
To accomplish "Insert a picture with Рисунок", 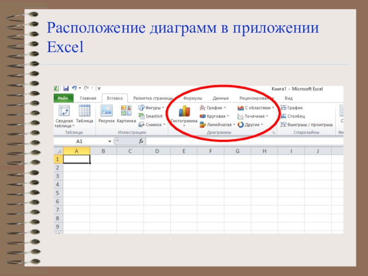I will 107,114.
